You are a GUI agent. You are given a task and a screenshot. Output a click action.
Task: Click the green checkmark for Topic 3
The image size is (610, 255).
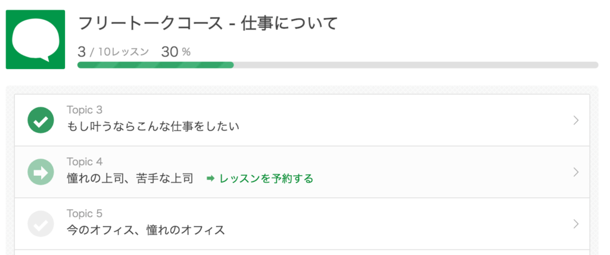[41, 120]
